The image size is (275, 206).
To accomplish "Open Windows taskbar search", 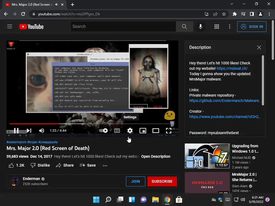I will click(108, 200).
